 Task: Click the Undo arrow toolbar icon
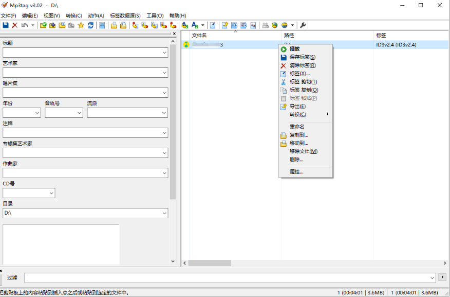click(25, 25)
